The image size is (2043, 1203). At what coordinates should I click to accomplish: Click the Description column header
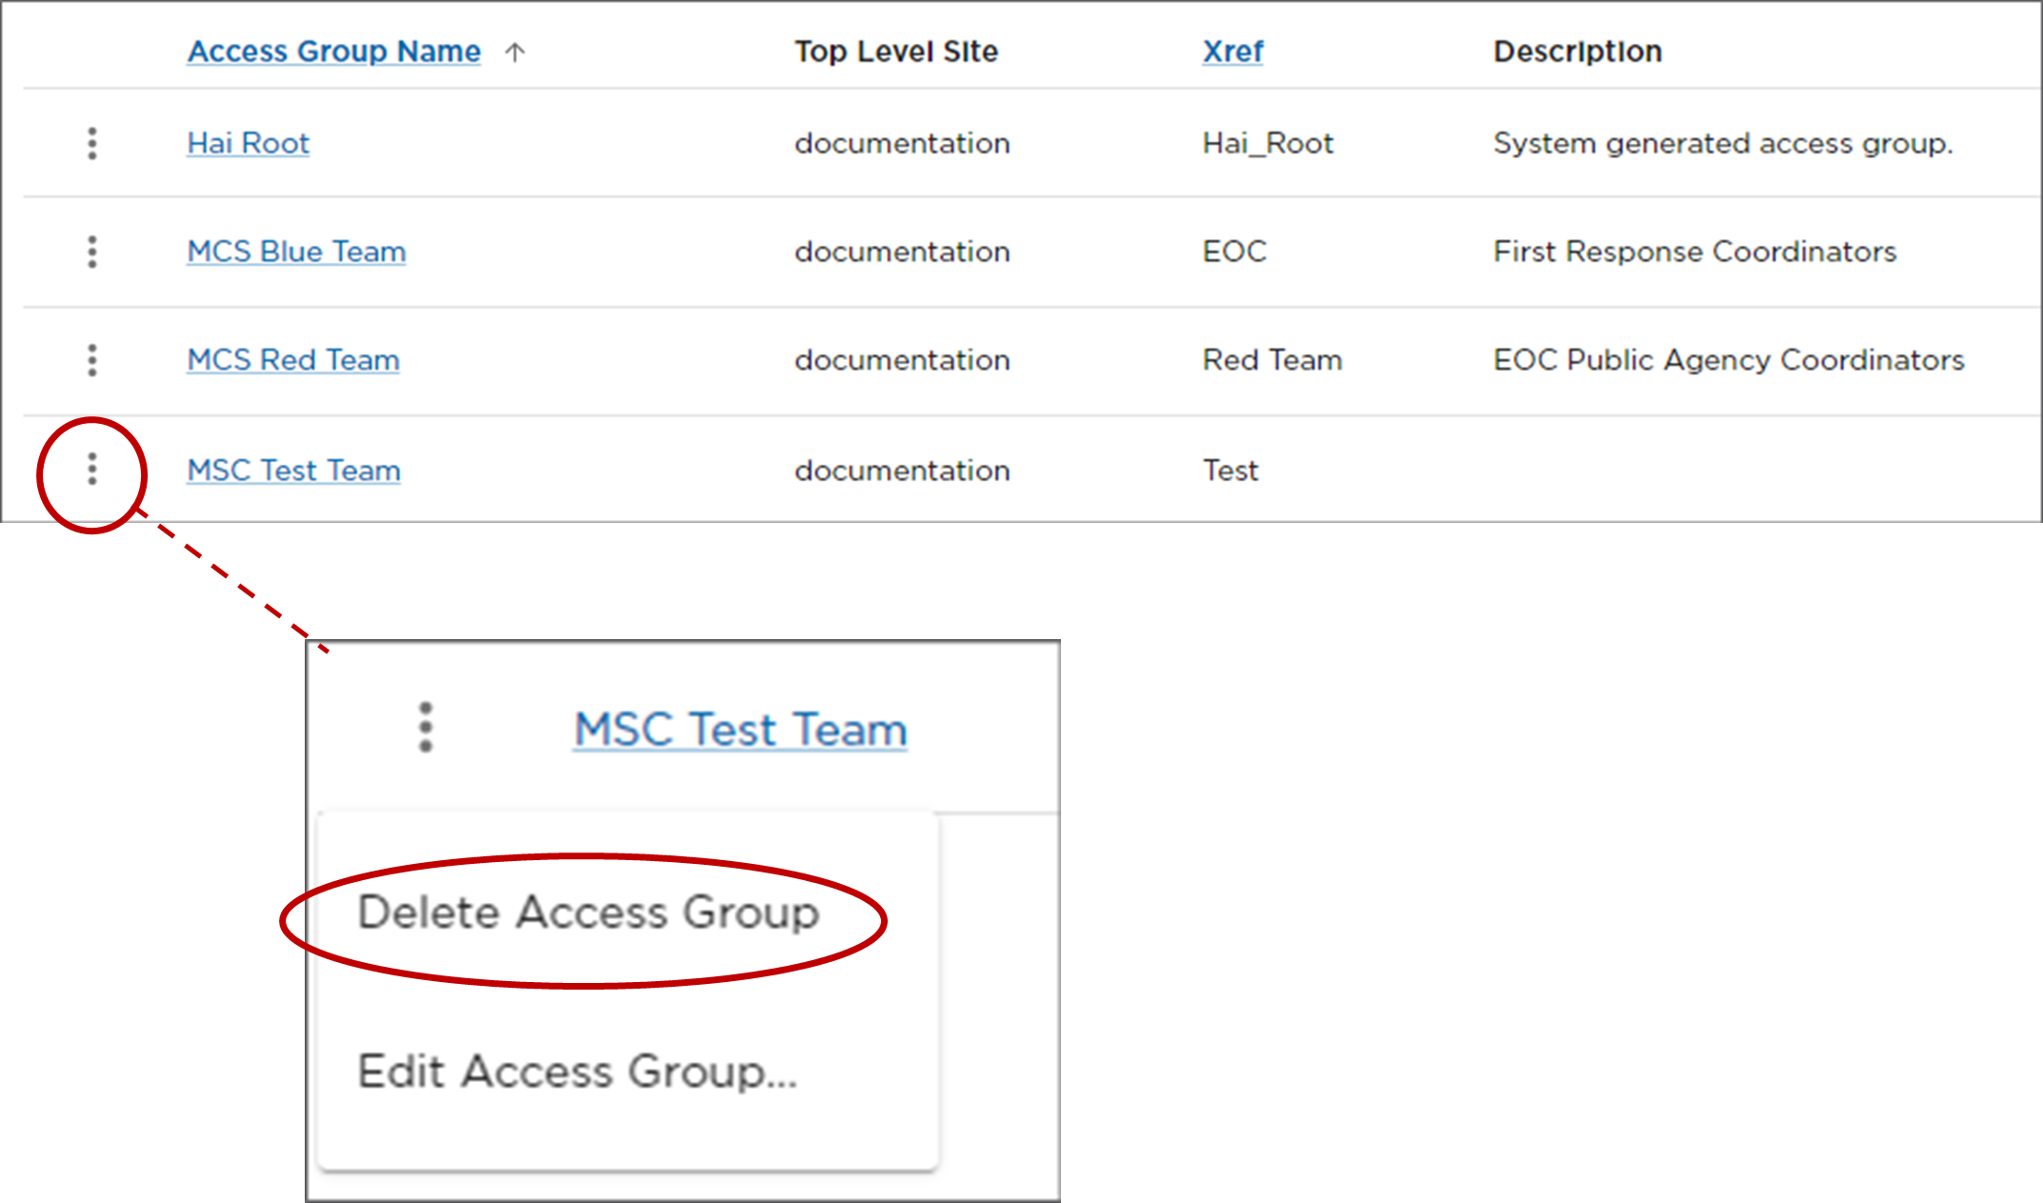pyautogui.click(x=1577, y=50)
